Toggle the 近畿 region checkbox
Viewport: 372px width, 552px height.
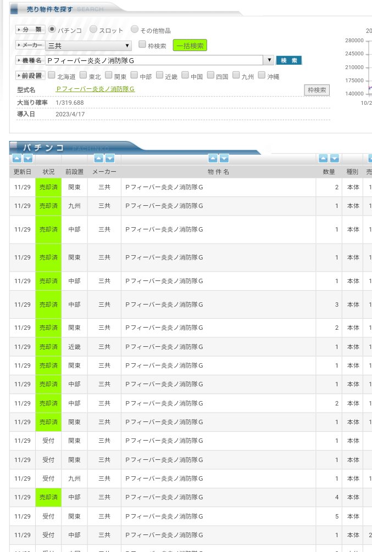159,75
